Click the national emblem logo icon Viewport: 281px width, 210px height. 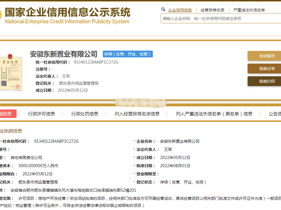coord(1,15)
